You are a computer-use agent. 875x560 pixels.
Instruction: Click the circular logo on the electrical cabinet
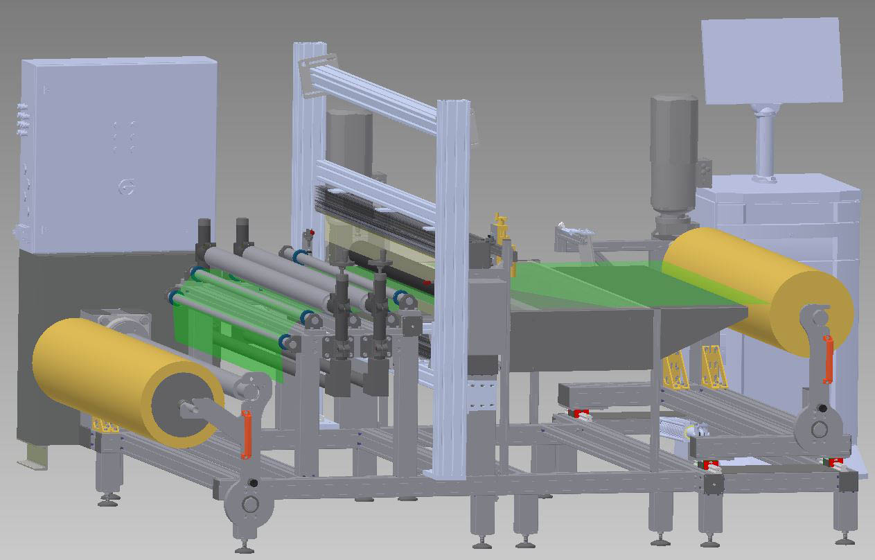click(x=126, y=187)
